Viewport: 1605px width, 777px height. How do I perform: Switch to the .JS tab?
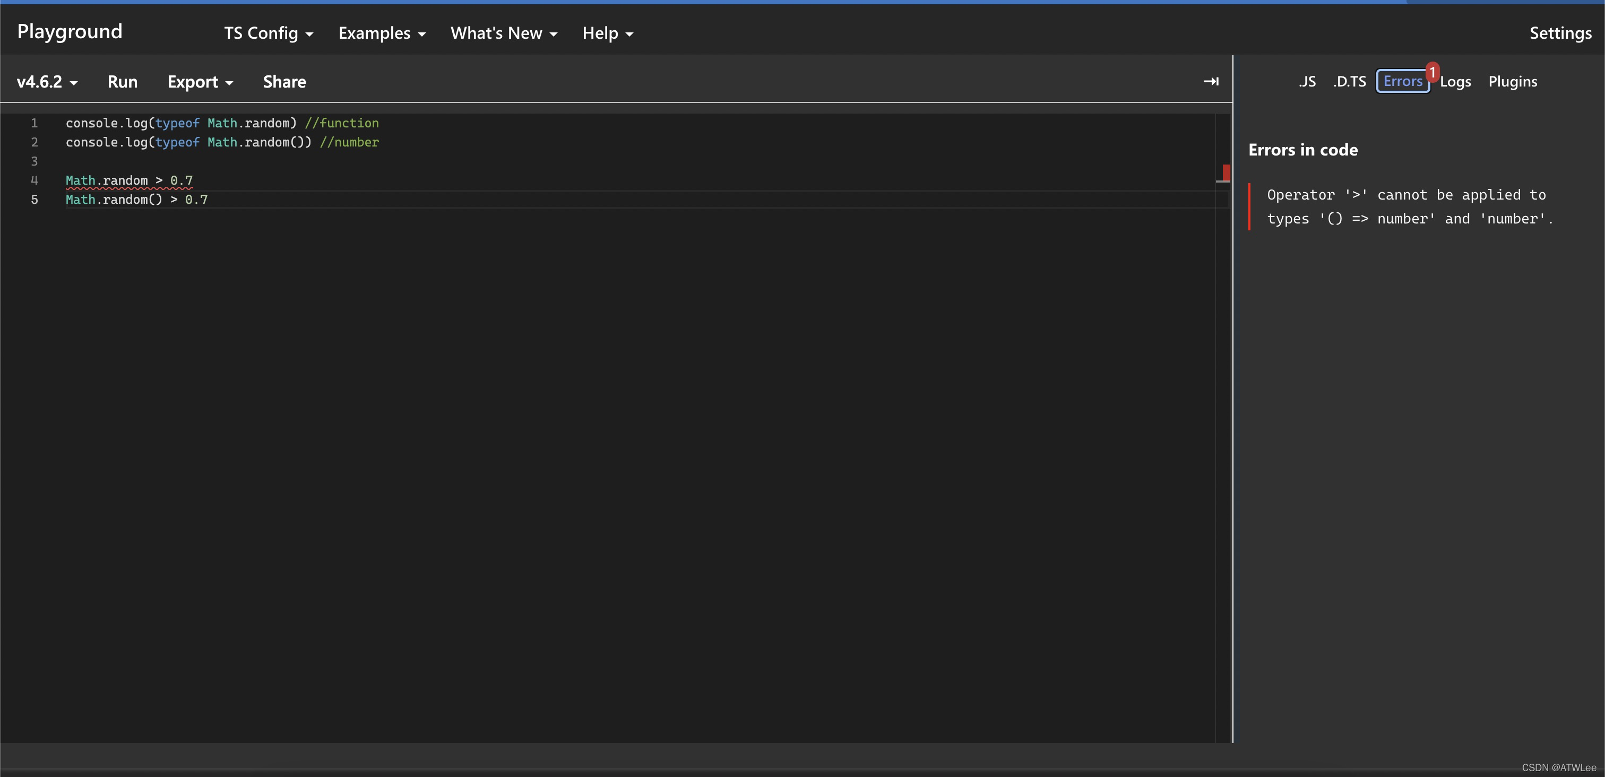[1307, 82]
